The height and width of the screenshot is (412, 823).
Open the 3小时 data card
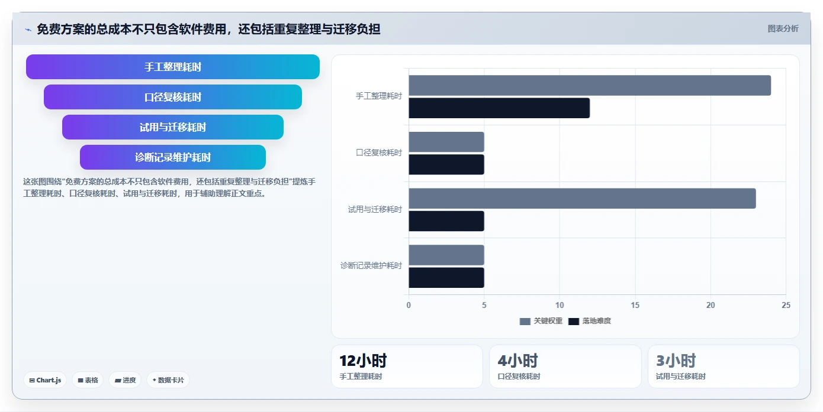724,366
